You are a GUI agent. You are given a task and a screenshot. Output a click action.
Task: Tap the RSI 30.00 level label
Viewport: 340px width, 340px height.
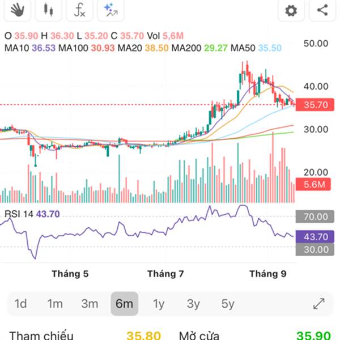[315, 249]
